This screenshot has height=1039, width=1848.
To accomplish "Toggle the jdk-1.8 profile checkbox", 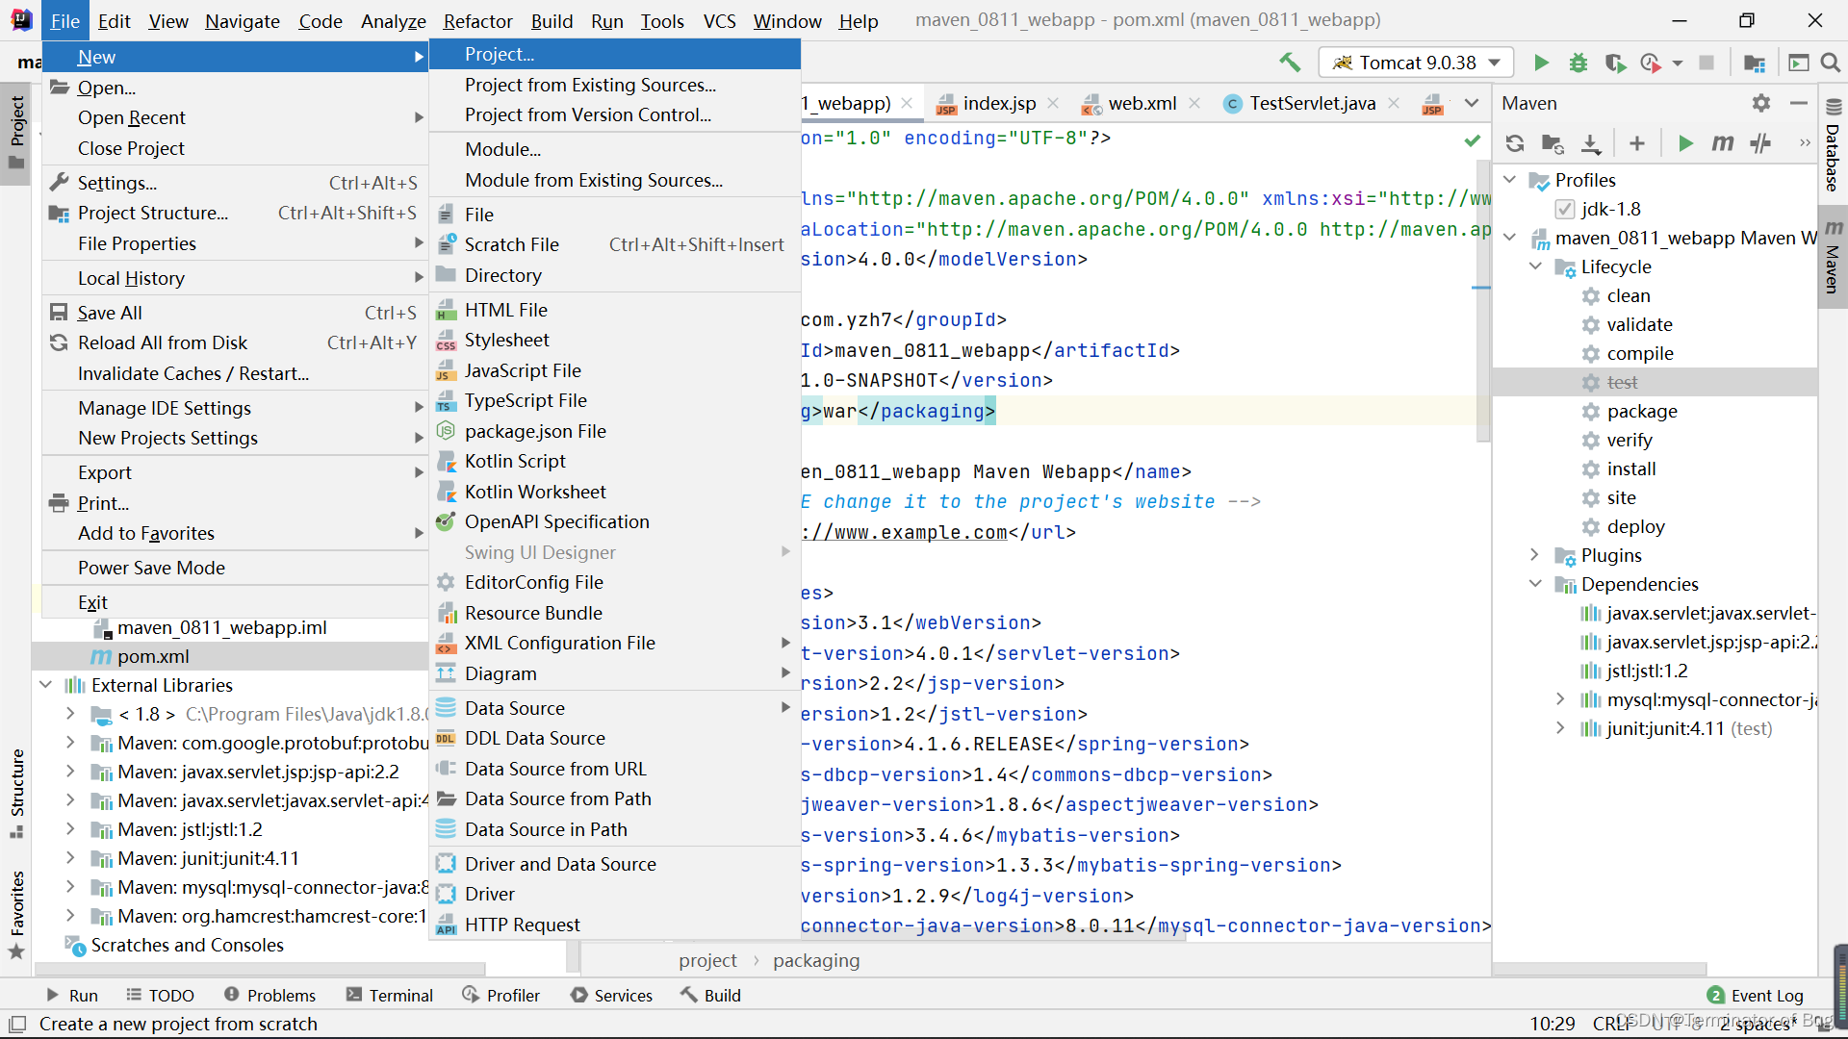I will 1565,209.
